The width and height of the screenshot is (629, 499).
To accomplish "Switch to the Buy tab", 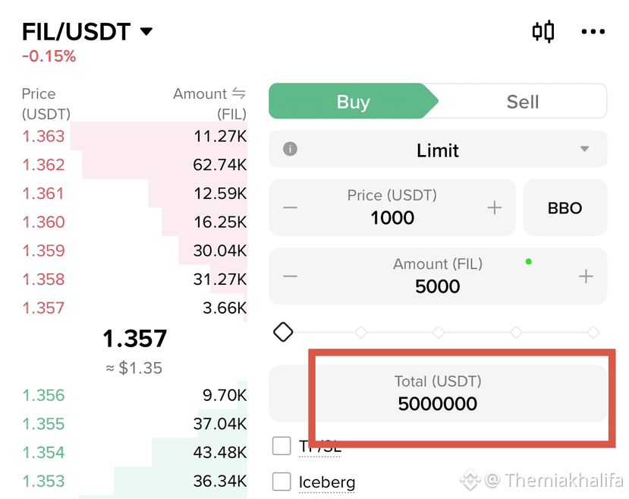I will pyautogui.click(x=354, y=101).
